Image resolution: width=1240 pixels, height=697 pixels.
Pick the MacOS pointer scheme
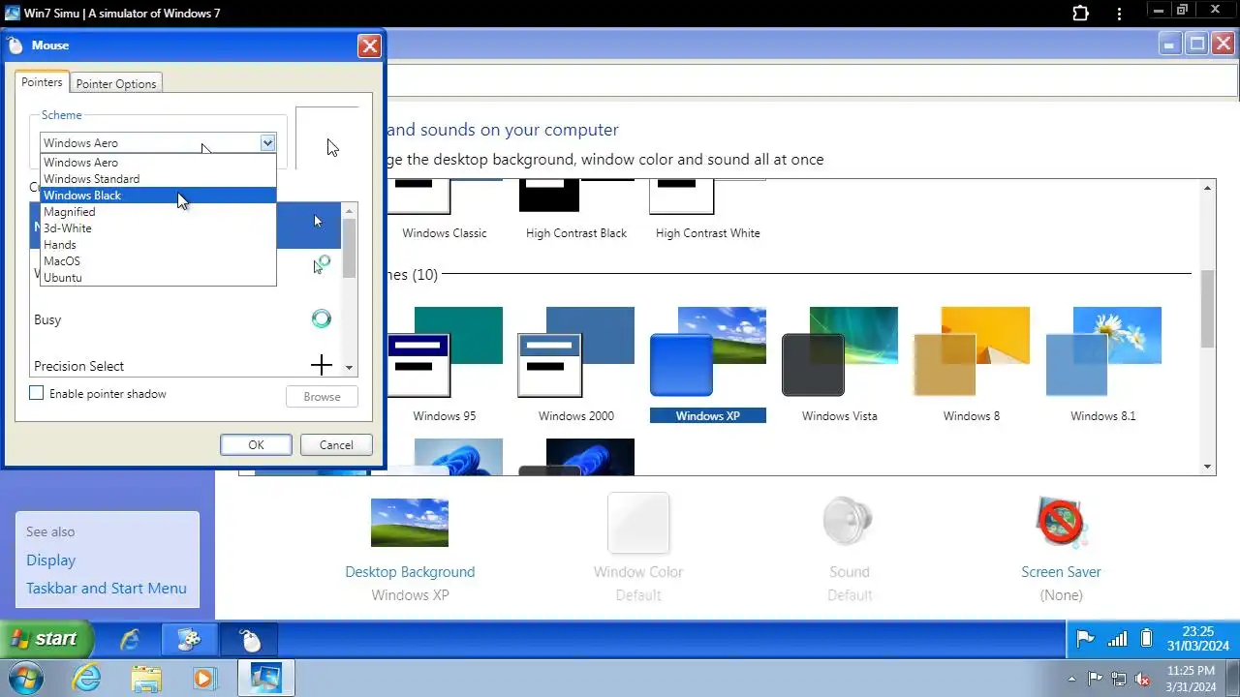pos(158,261)
